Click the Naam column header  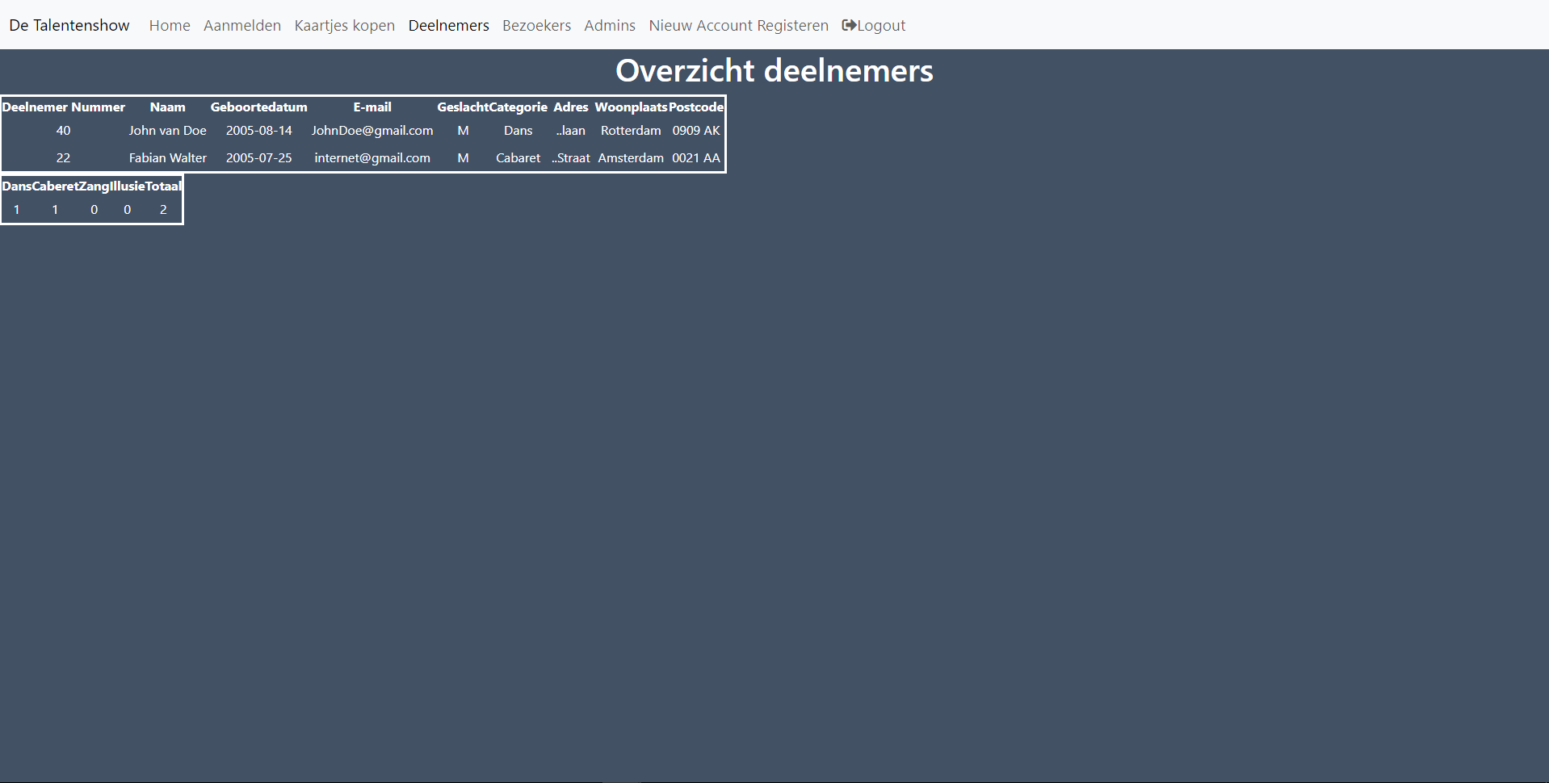point(168,107)
